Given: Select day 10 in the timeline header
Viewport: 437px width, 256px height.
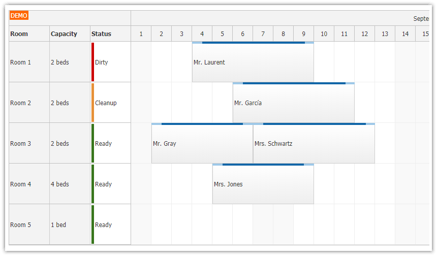Looking at the screenshot, I should click(324, 34).
